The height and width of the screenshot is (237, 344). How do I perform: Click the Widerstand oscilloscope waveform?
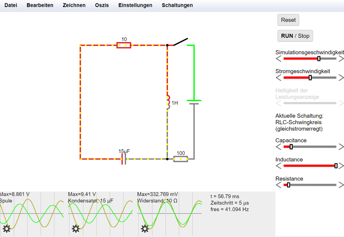click(x=170, y=213)
